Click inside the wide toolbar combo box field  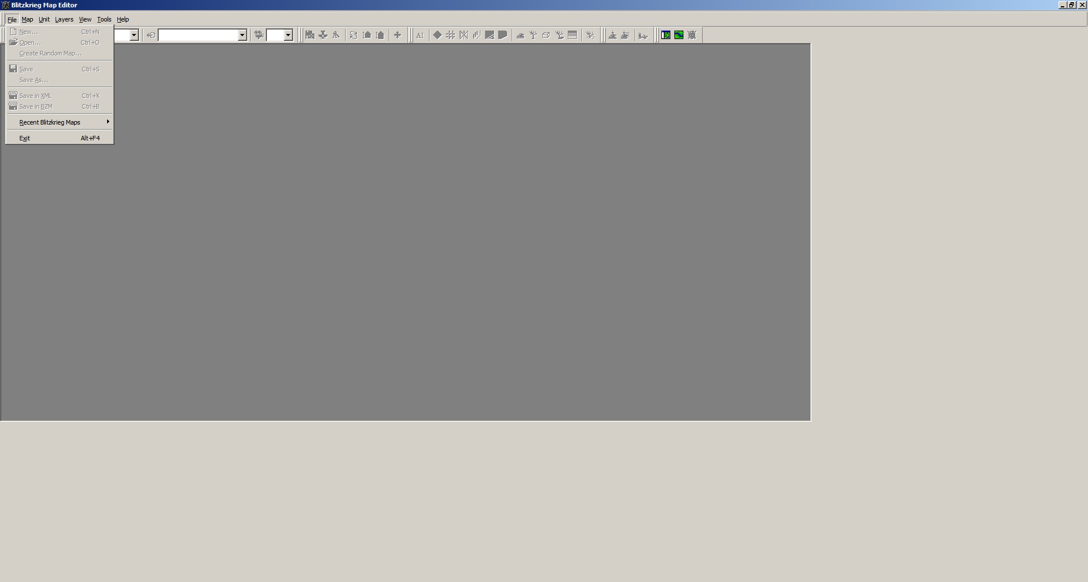[198, 35]
